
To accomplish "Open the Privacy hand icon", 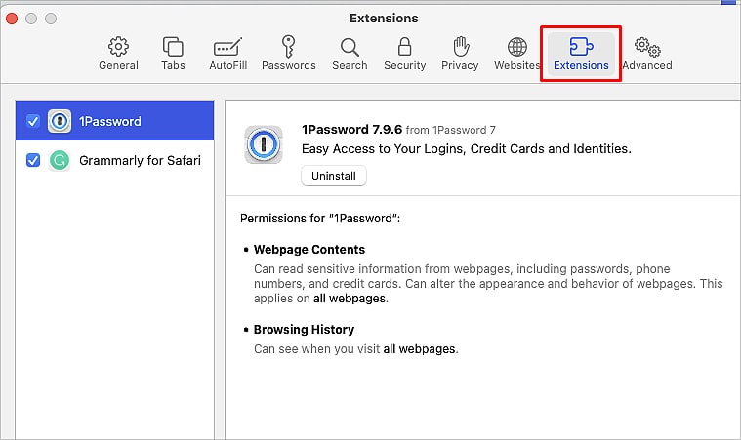I will [460, 46].
